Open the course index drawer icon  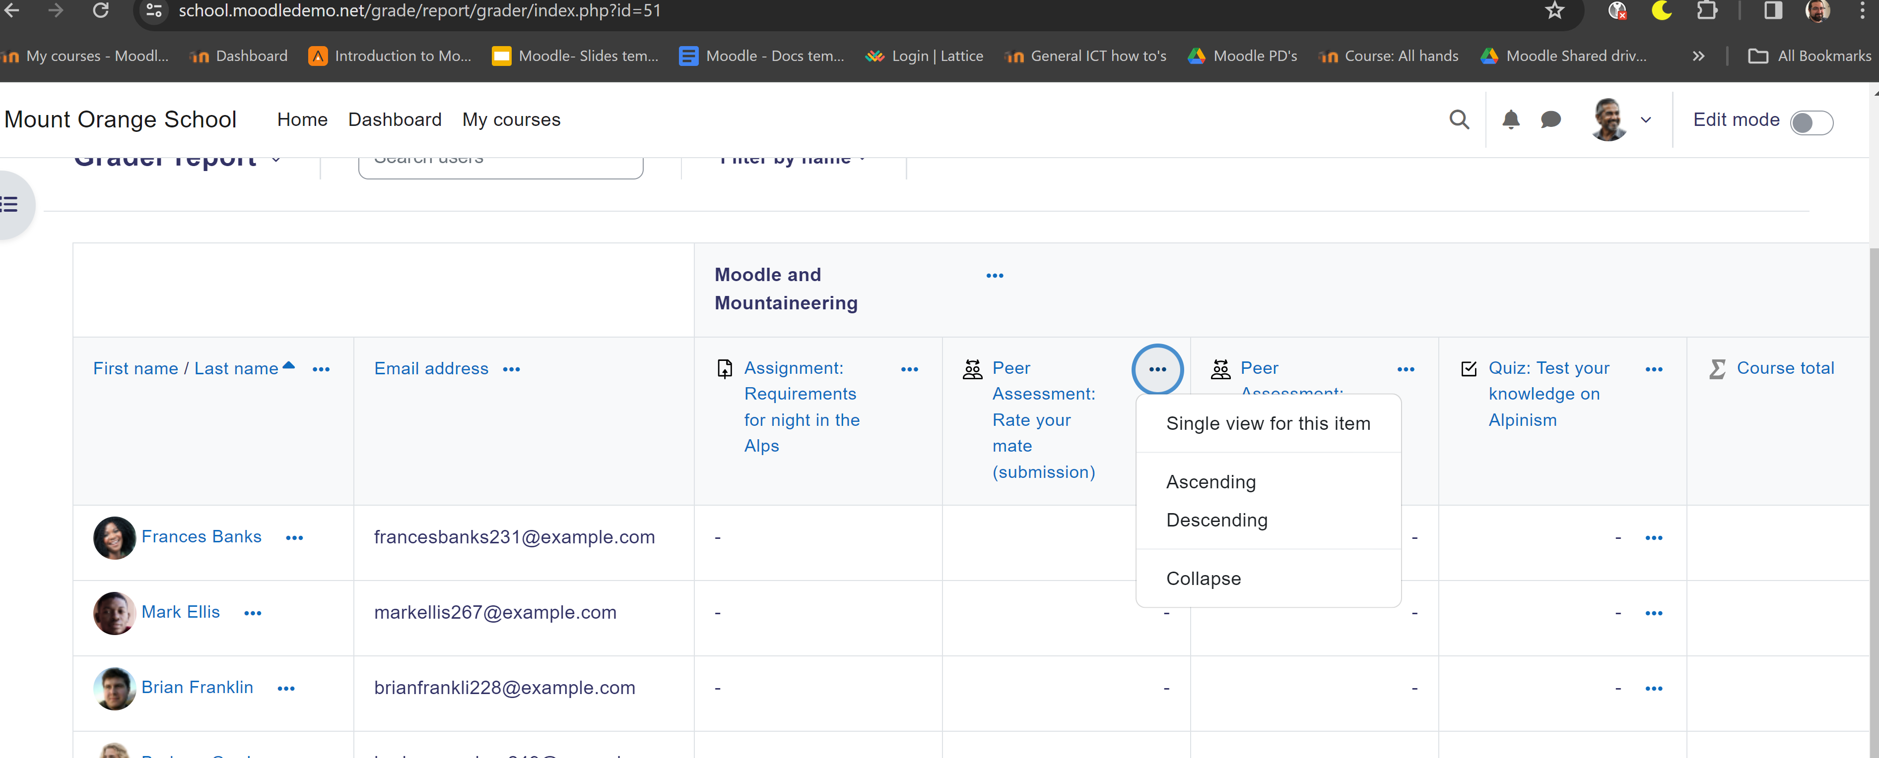point(9,204)
